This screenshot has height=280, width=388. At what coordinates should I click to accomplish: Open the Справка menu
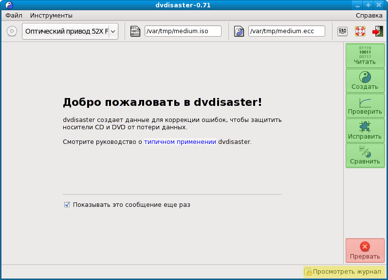369,16
